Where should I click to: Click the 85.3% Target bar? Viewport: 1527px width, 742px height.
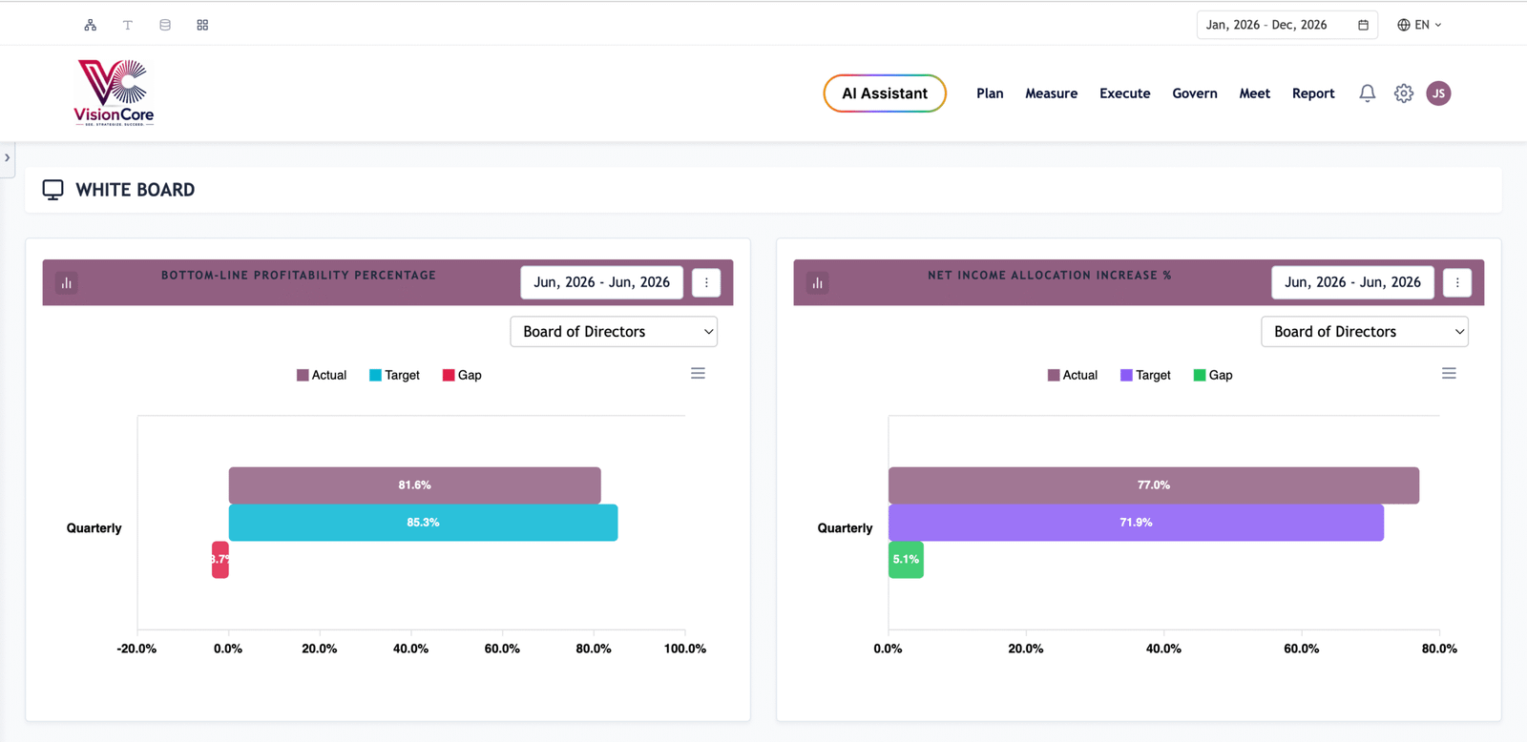pyautogui.click(x=423, y=523)
